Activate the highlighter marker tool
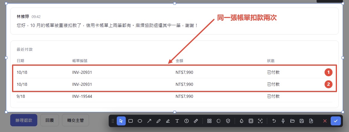The width and height of the screenshot is (349, 132). (x=168, y=121)
